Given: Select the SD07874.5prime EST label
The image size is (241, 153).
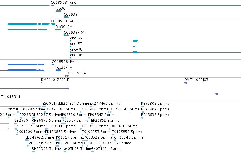Looking at the screenshot, I should (123, 126).
